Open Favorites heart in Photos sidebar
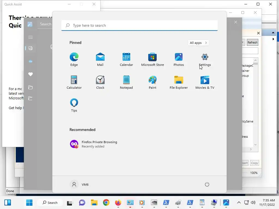The width and height of the screenshot is (279, 209). pyautogui.click(x=31, y=74)
